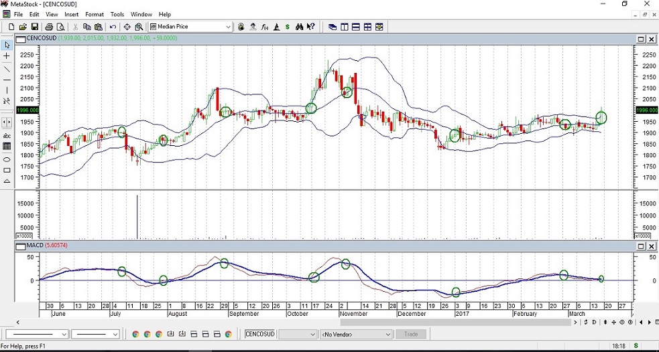This screenshot has width=659, height=352.
Task: Tile windows in columns icon
Action: pos(344,27)
